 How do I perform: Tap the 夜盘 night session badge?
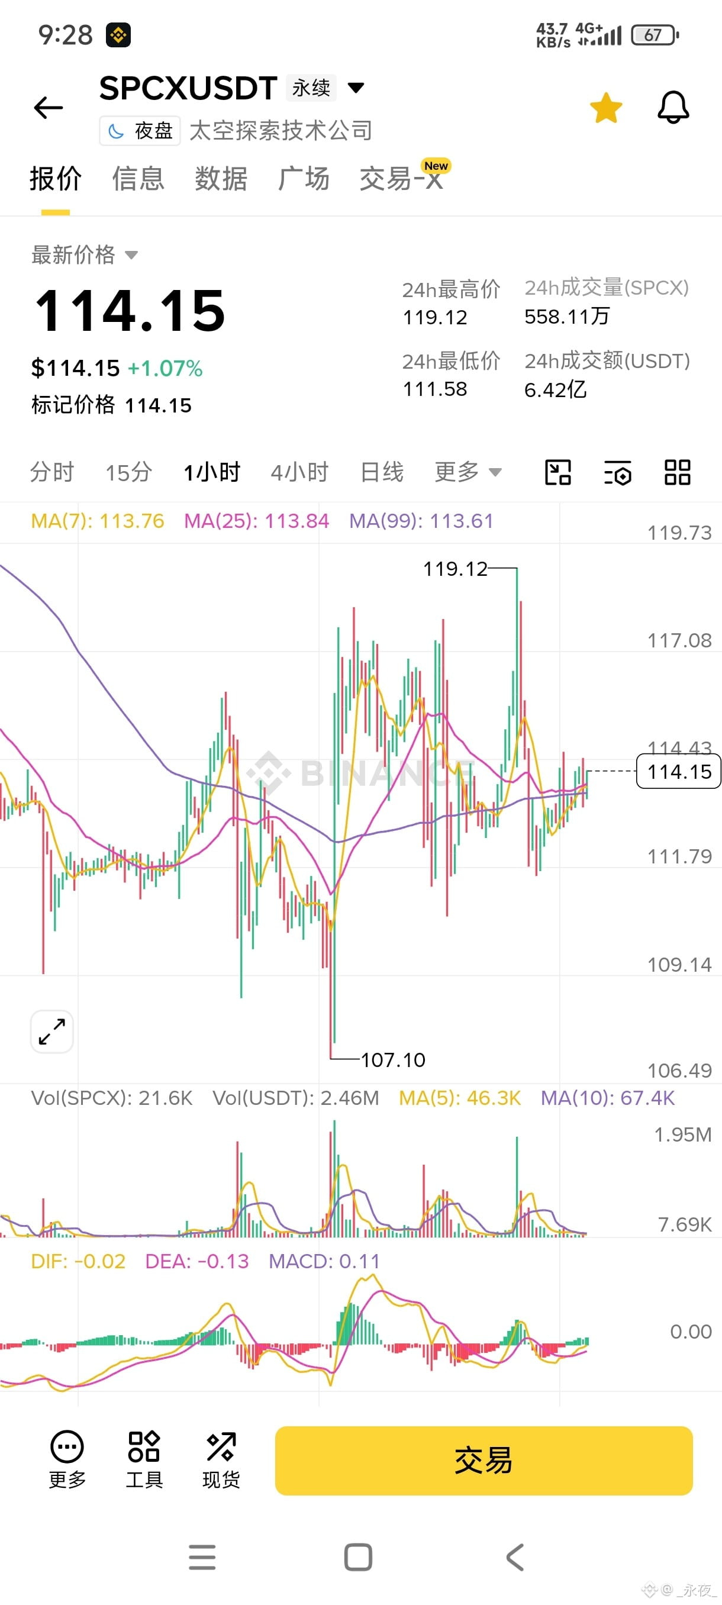point(140,131)
